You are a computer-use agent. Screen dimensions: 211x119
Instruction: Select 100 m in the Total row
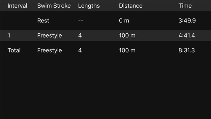tap(127, 50)
